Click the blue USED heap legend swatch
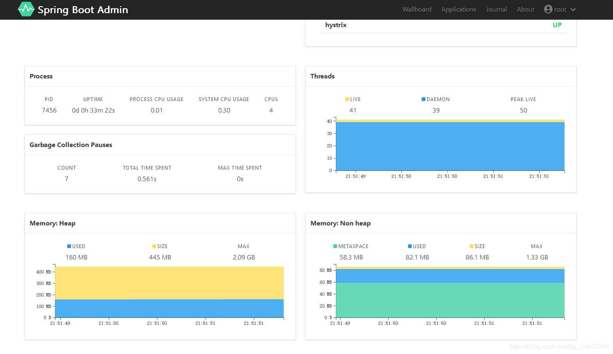Viewport: 613px width, 354px height. [69, 246]
